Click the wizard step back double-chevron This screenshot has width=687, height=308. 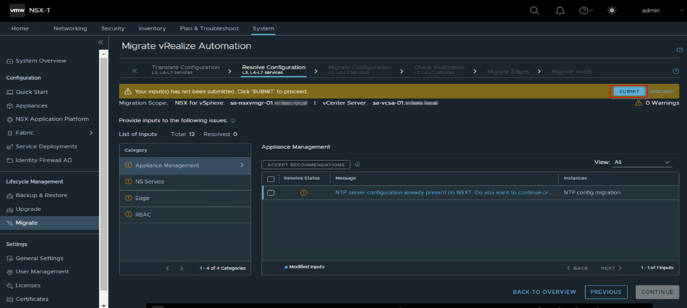tap(134, 71)
